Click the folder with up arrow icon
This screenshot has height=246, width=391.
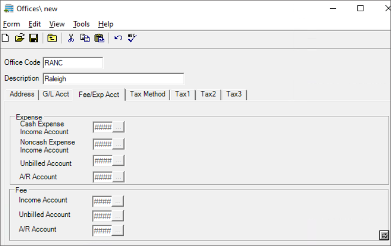[x=52, y=38]
